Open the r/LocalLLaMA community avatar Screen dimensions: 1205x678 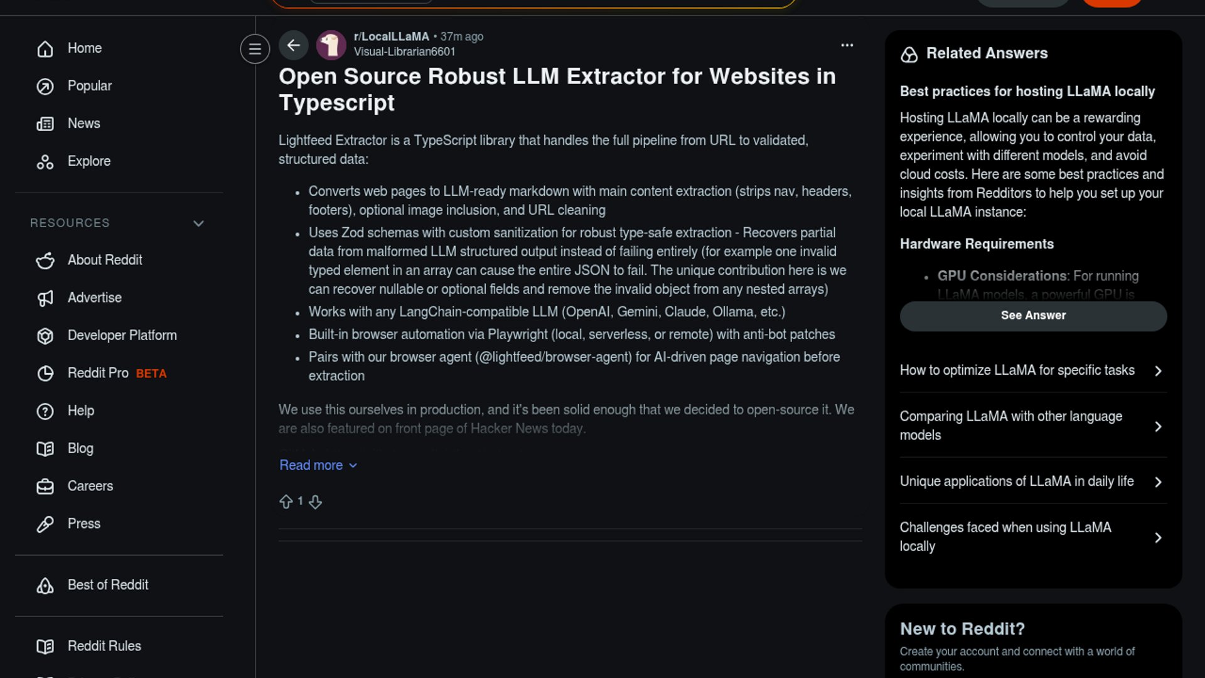[331, 45]
